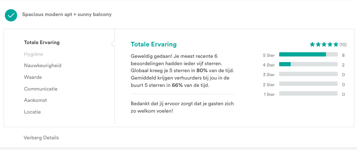The height and width of the screenshot is (150, 357).
Task: Click the 4 Ster rating bar
Action: (x=308, y=64)
